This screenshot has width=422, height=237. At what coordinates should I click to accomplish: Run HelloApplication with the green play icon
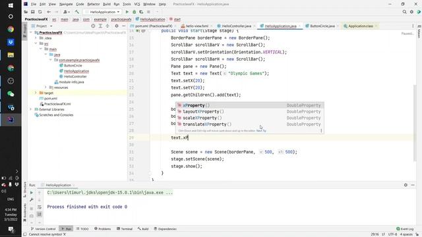[127, 12]
